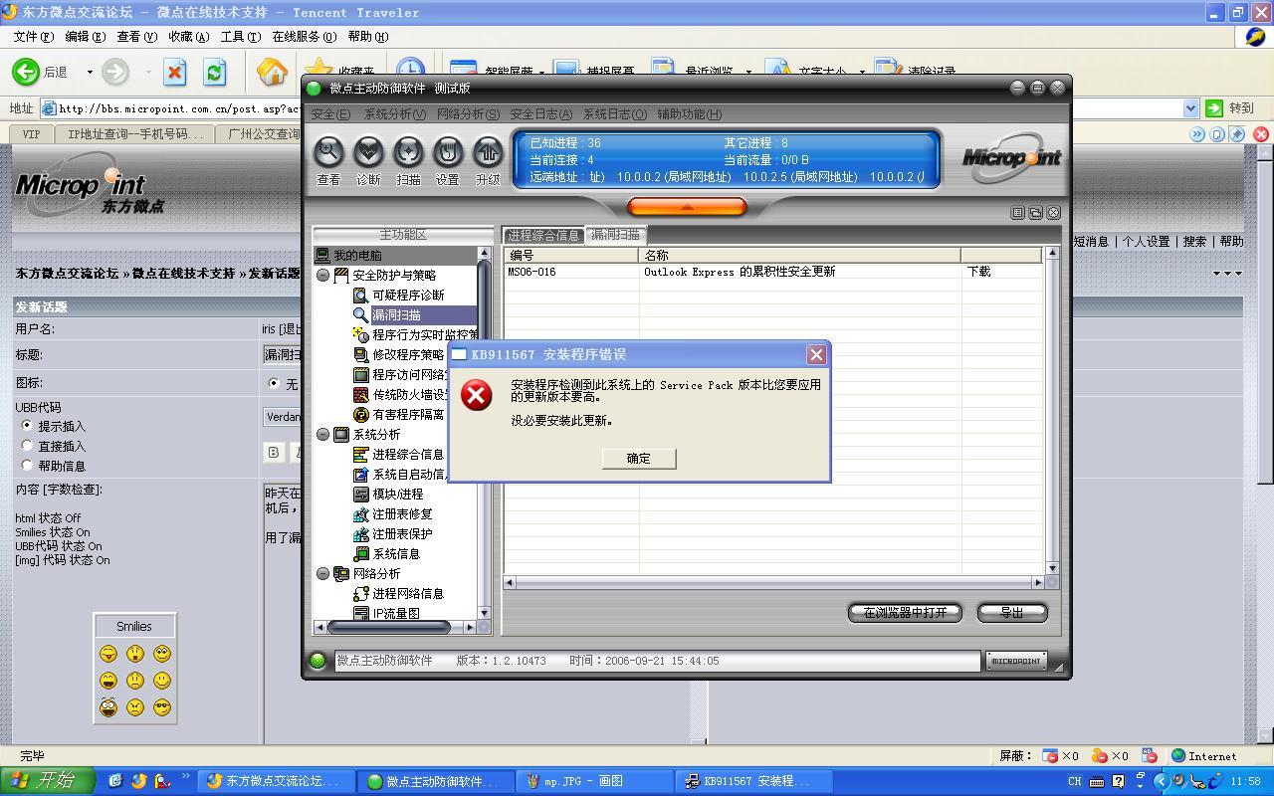The image size is (1274, 796).
Task: Select the 无 icon radio button
Action: click(x=274, y=383)
